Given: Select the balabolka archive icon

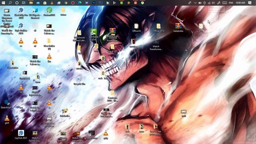Looking at the screenshot, I should point(178,28).
